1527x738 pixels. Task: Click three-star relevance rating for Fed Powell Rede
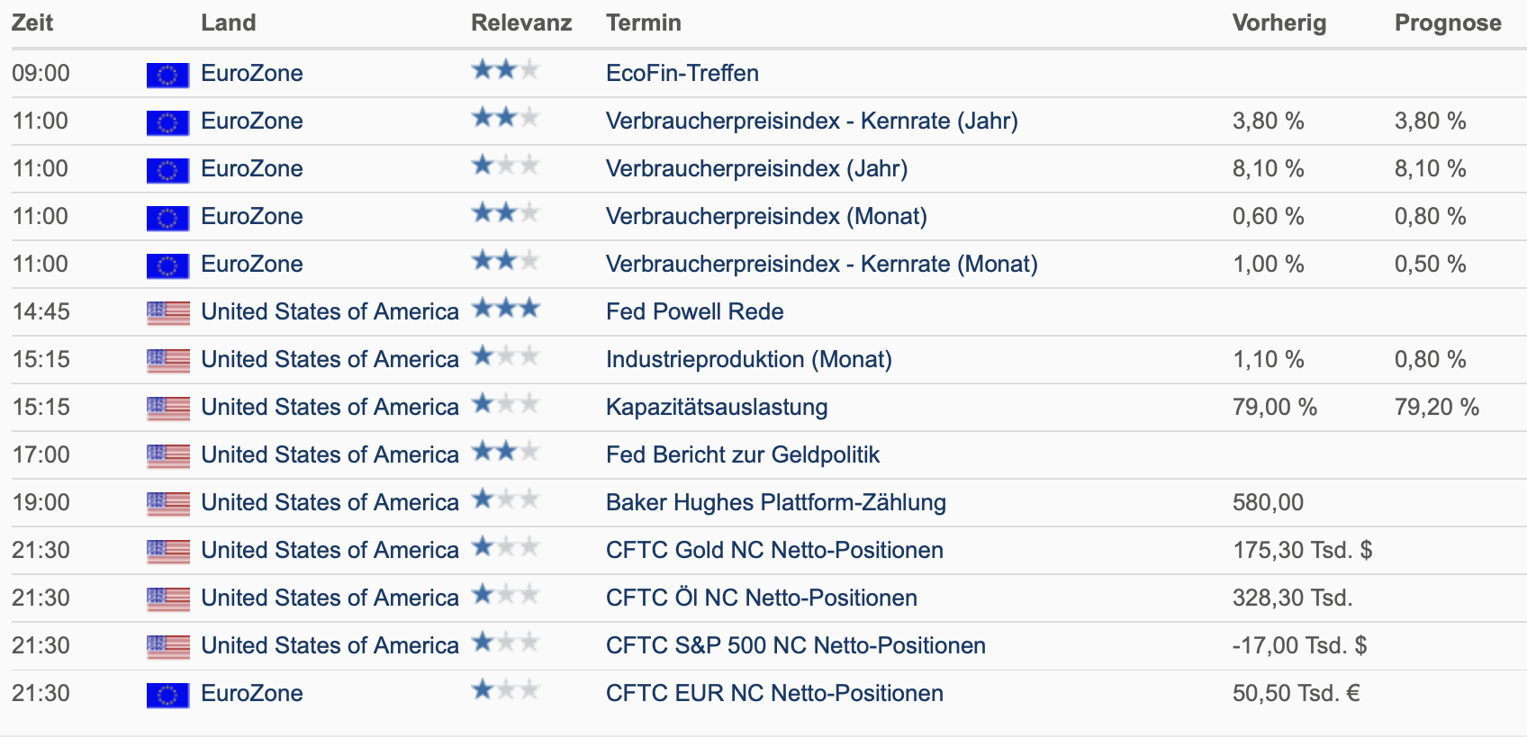tap(505, 309)
